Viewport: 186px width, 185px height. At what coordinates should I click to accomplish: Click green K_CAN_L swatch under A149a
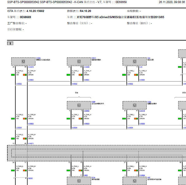(13, 75)
